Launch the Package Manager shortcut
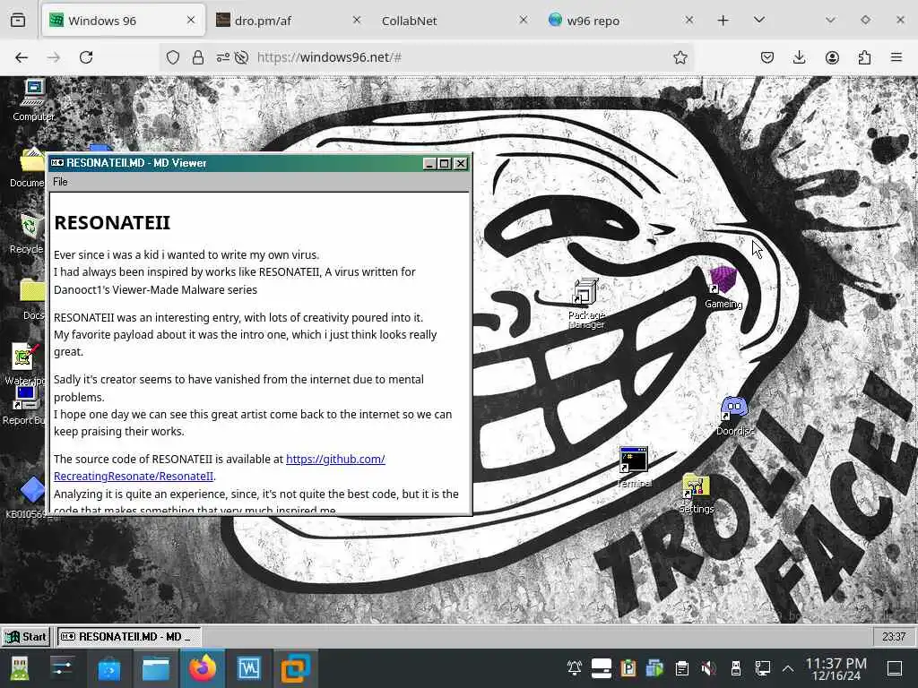The width and height of the screenshot is (918, 688). click(x=586, y=303)
